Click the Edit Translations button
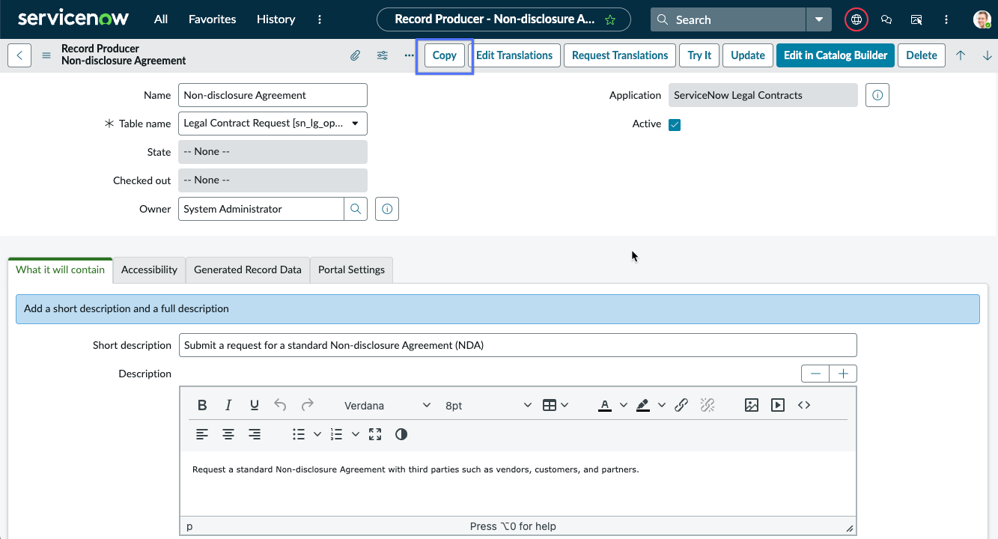The height and width of the screenshot is (539, 998). tap(514, 55)
